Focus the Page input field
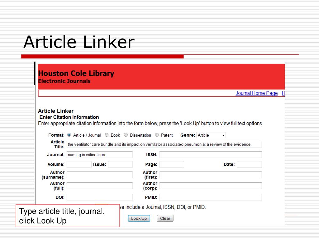 click(x=172, y=164)
